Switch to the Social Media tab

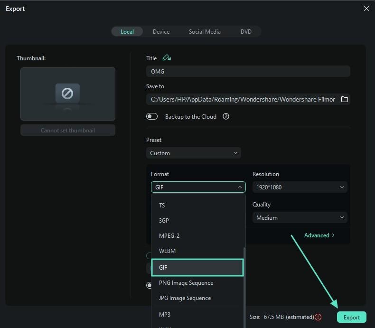click(205, 31)
